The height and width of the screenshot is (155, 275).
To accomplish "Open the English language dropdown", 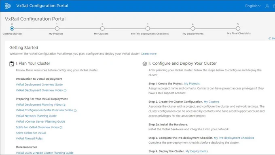I will tap(253, 6).
